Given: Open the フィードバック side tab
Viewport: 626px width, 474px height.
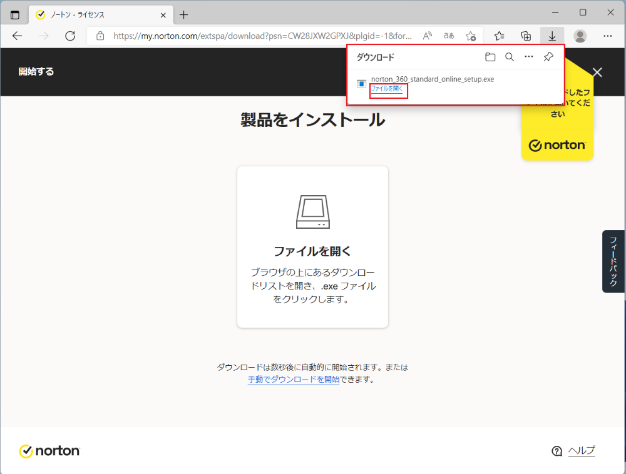Looking at the screenshot, I should tap(613, 261).
